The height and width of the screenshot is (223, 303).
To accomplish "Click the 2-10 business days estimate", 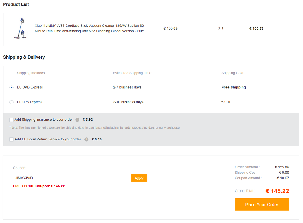I will coord(128,102).
